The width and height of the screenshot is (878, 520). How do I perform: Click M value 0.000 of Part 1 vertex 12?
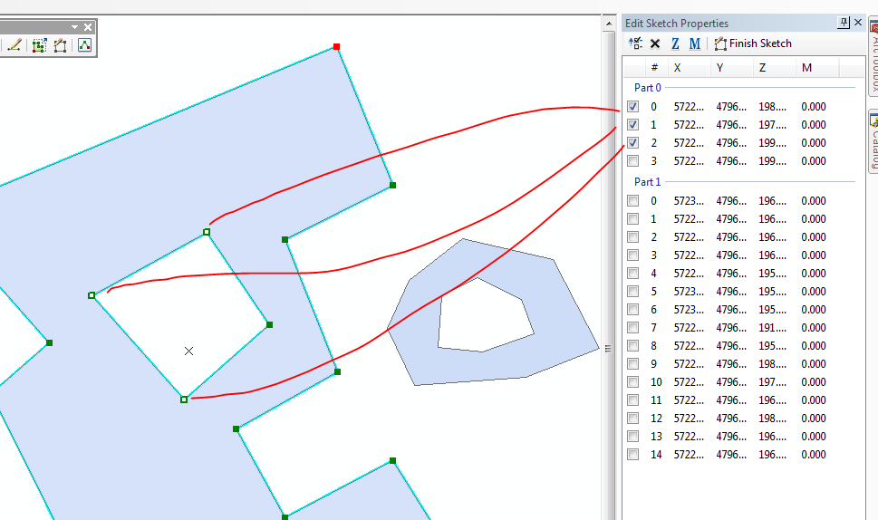[813, 419]
